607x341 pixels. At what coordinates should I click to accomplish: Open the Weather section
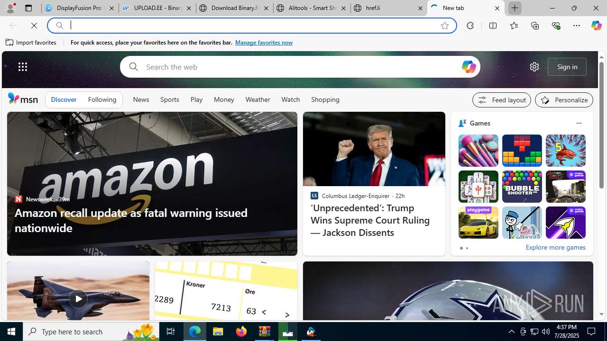[x=258, y=99]
